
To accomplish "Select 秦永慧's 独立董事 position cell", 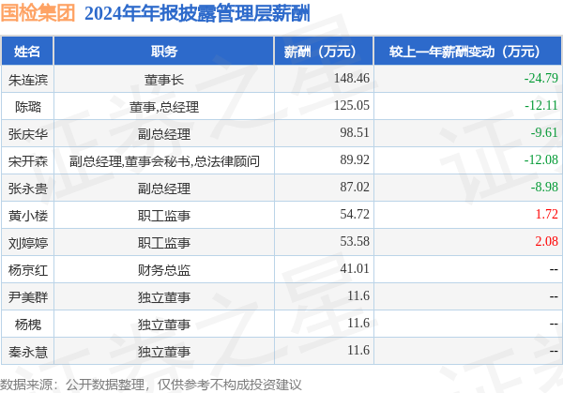I will click(164, 352).
